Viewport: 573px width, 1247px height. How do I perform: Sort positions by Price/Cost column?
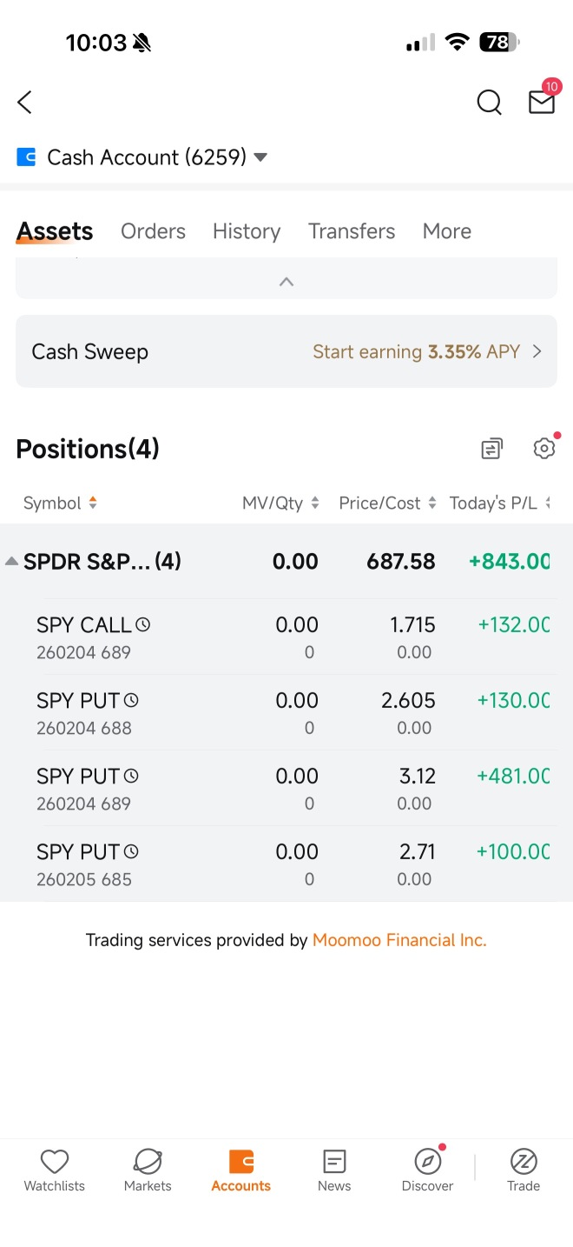pyautogui.click(x=388, y=503)
